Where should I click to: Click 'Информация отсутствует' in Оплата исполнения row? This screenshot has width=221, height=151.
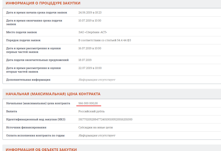click(97, 136)
